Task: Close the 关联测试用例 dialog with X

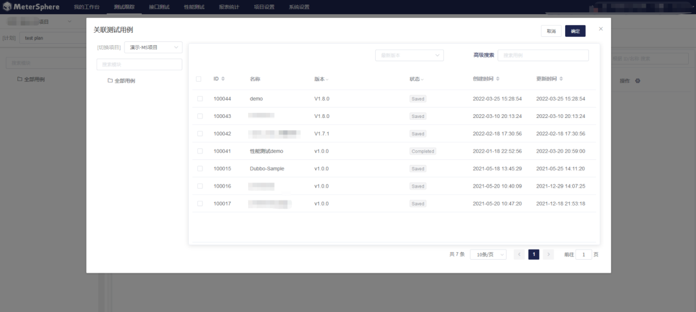Action: tap(601, 29)
